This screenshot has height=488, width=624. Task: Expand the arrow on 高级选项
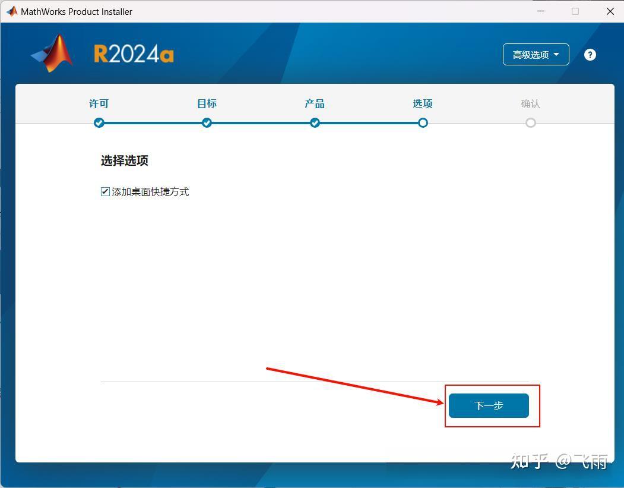point(557,54)
